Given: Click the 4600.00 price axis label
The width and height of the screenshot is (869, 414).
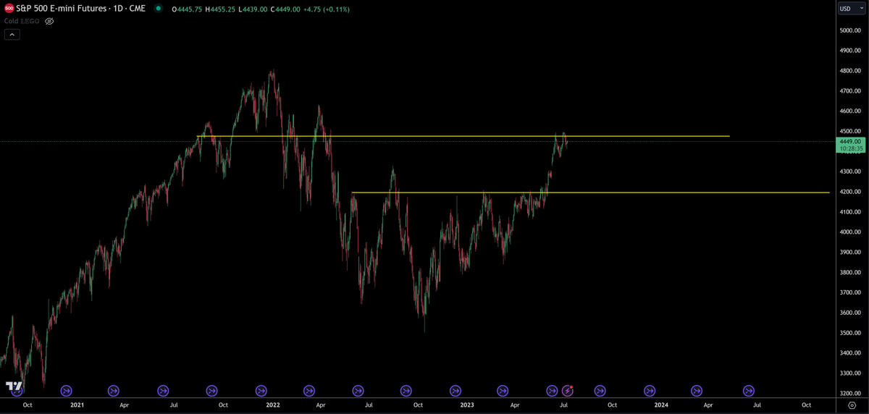Looking at the screenshot, I should point(850,111).
